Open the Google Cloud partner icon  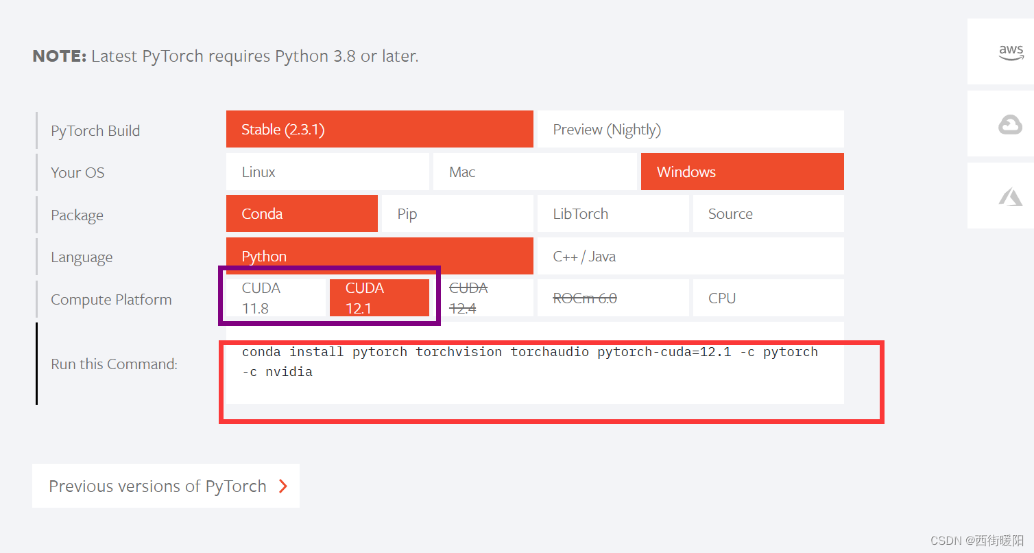pyautogui.click(x=1010, y=124)
